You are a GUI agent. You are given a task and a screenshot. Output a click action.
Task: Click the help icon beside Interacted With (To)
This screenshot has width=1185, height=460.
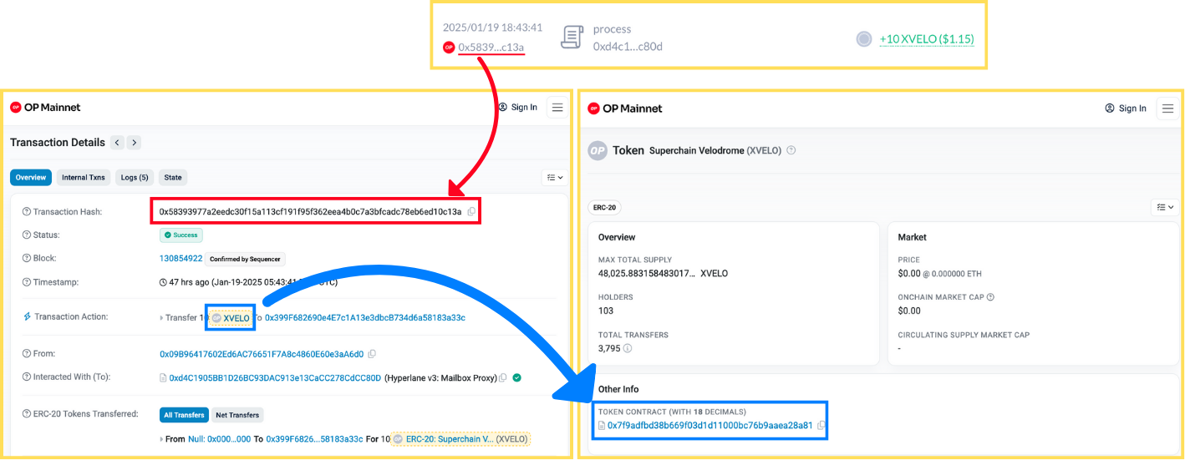point(26,377)
